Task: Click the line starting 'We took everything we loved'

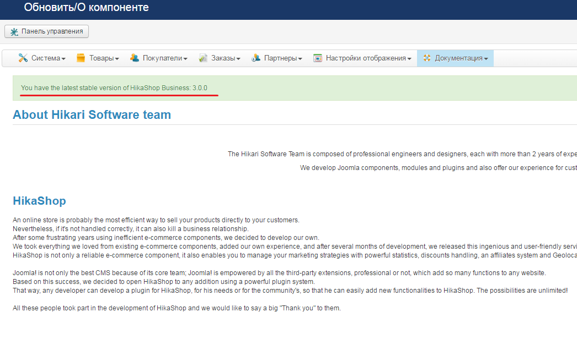Action: [295, 247]
